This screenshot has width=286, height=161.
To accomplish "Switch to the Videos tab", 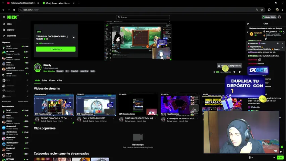I will [x=52, y=80].
